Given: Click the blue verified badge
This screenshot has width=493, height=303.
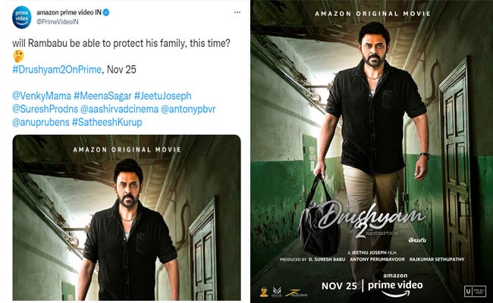Looking at the screenshot, I should (106, 13).
